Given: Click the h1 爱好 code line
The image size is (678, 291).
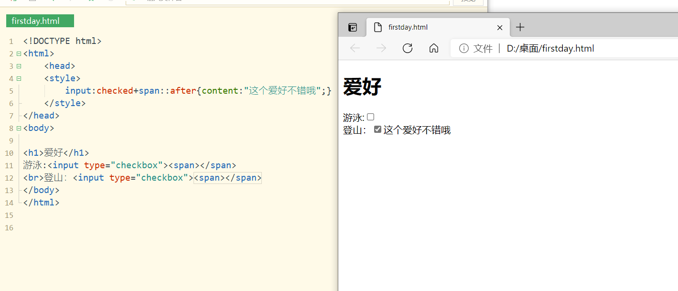Looking at the screenshot, I should (x=56, y=153).
